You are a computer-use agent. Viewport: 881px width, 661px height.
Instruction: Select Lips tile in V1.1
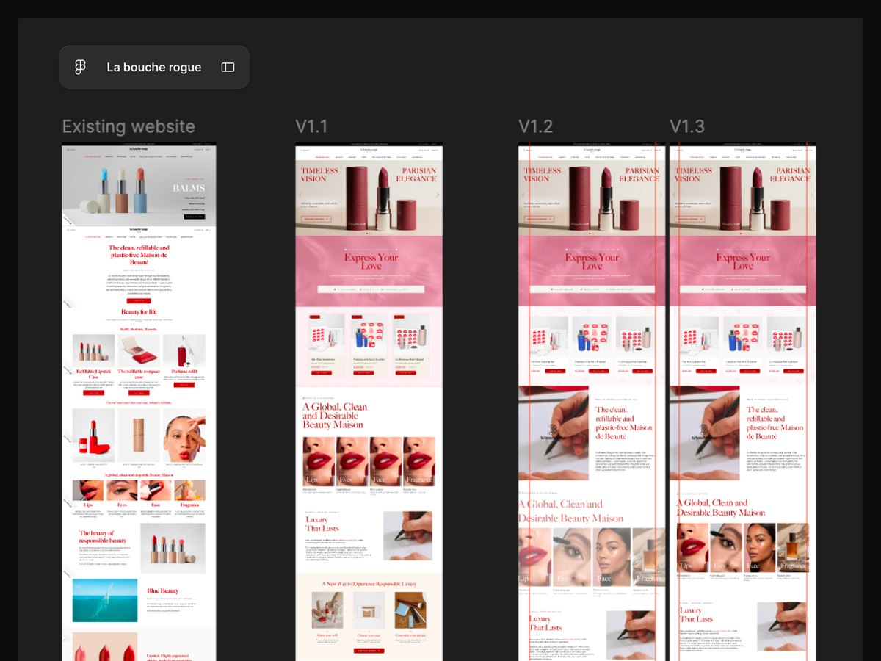tap(319, 461)
